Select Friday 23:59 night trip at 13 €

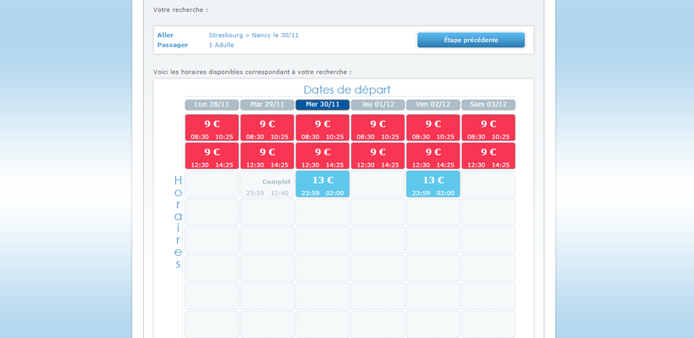click(x=432, y=184)
